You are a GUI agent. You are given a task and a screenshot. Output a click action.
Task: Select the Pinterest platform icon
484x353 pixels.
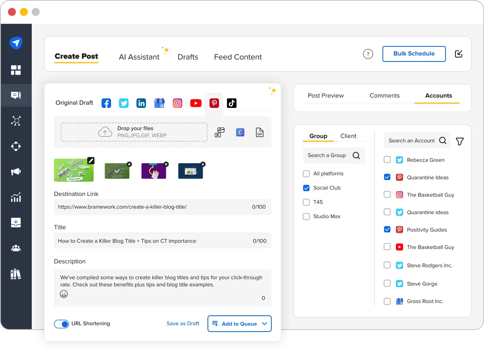tap(214, 103)
